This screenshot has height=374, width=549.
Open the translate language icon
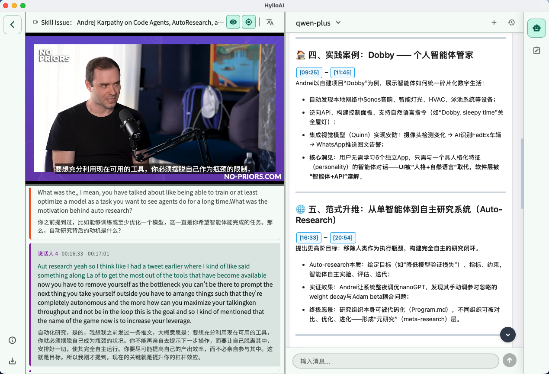pyautogui.click(x=270, y=22)
